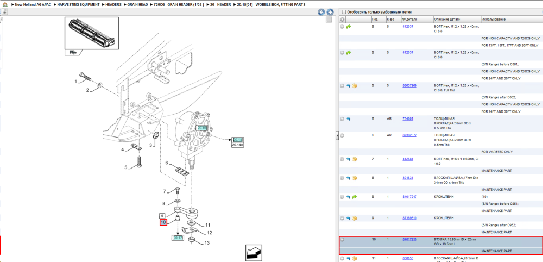The image size is (543, 262).
Task: Expand plus button for part 86637969
Action: click(x=342, y=85)
